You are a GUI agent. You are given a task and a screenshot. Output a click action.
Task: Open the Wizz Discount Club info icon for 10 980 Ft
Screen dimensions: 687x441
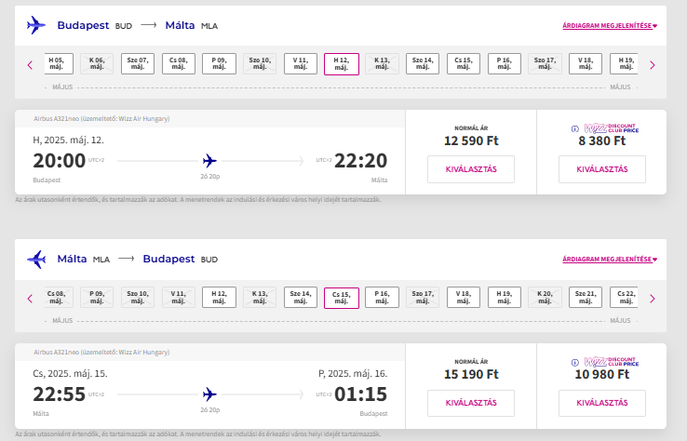tap(575, 362)
